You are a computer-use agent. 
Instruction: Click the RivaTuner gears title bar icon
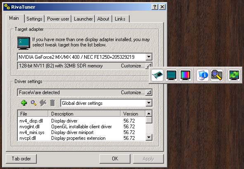pyautogui.click(x=7, y=7)
